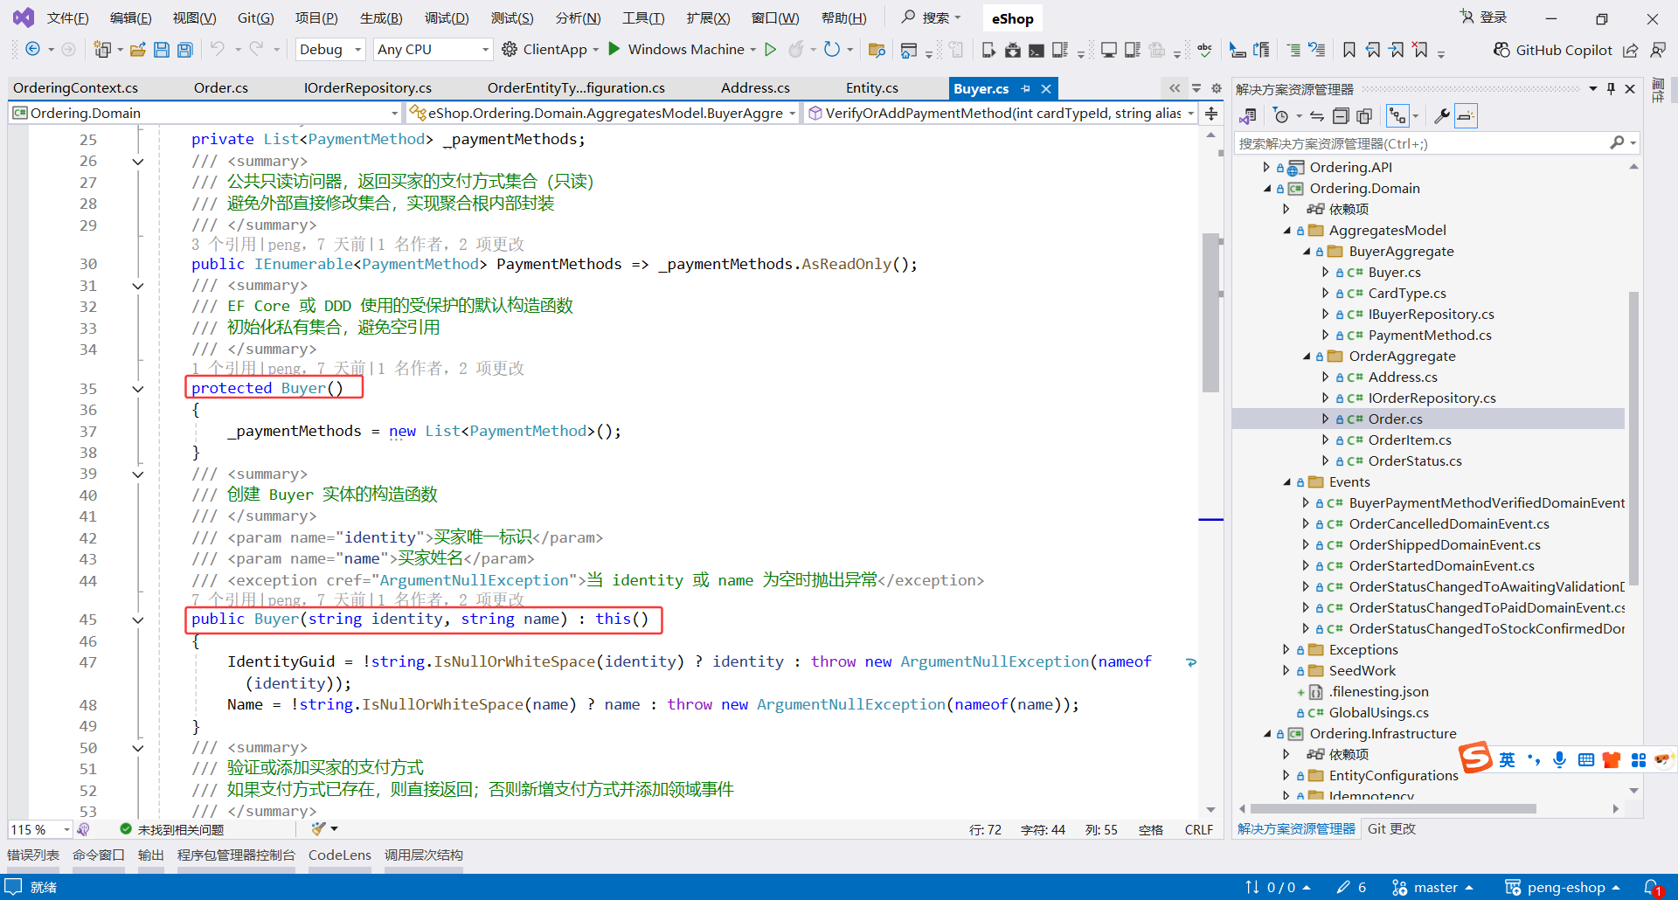Switch to the OrderingContext.cs tab
Image resolution: width=1678 pixels, height=900 pixels.
point(76,88)
